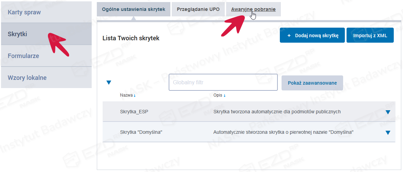
Task: Go to Formularze in the sidebar
Action: [x=23, y=56]
